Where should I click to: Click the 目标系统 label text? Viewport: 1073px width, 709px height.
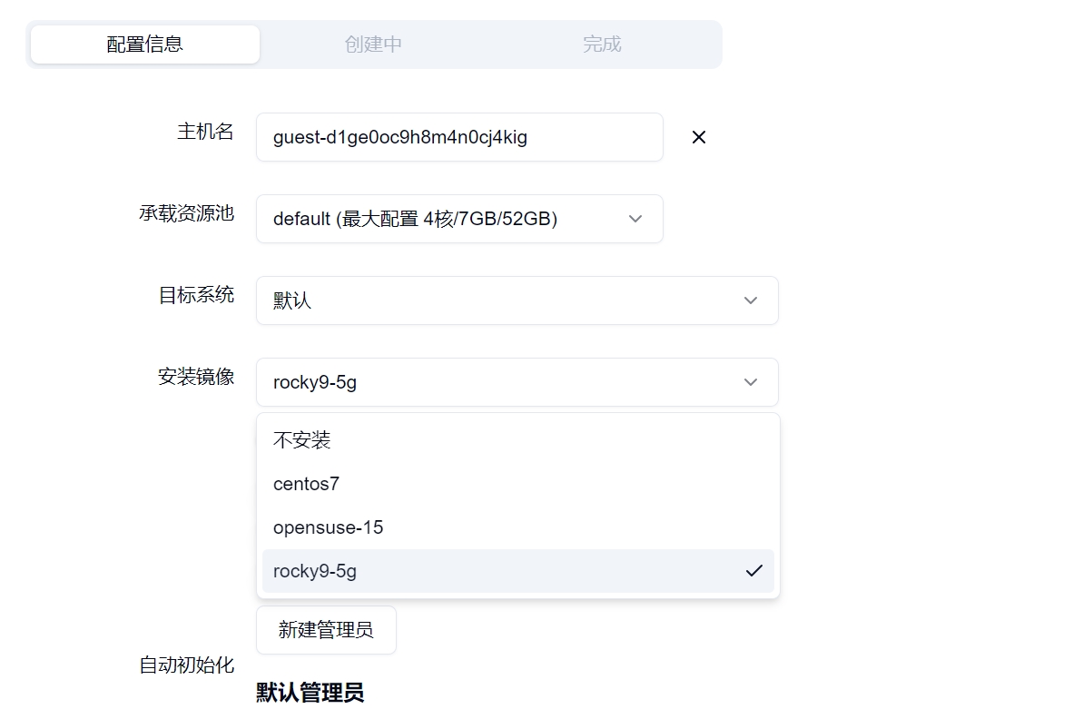point(196,295)
